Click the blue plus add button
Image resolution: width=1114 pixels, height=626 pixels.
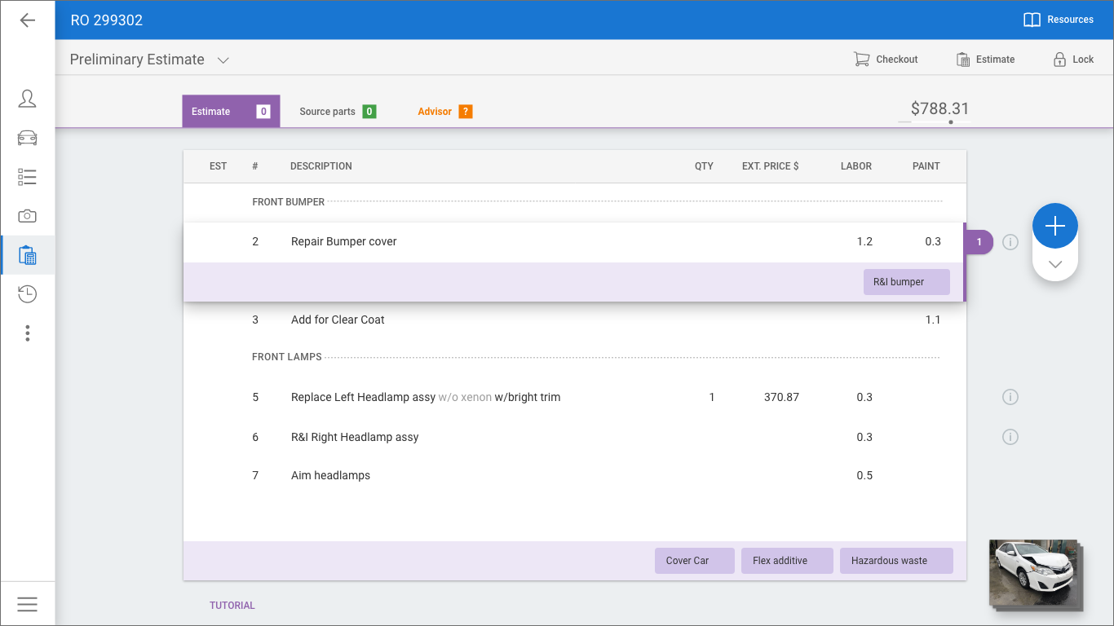tap(1054, 226)
